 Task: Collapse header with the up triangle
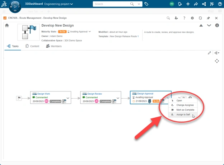pos(201,25)
